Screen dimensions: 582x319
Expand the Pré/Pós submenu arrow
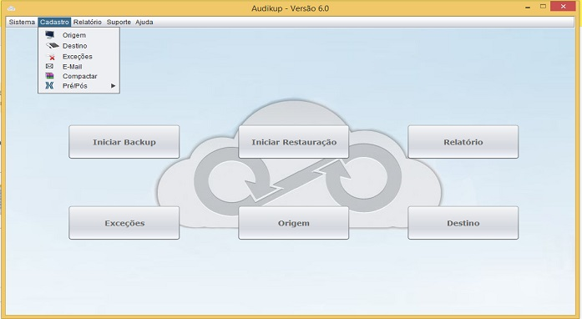click(114, 86)
